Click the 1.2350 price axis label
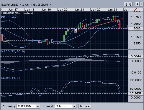 point(136,43)
